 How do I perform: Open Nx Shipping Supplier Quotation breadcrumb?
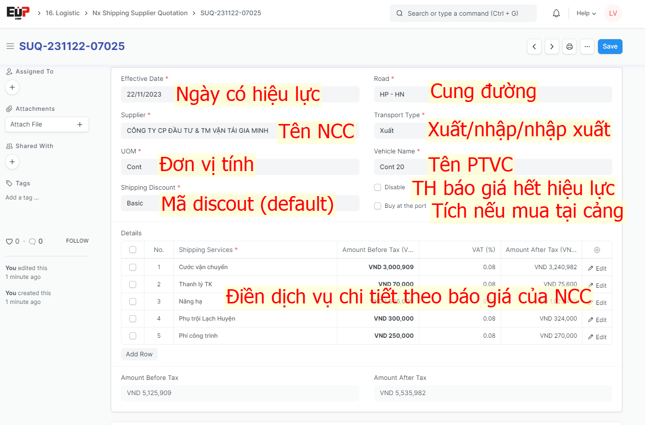point(140,13)
